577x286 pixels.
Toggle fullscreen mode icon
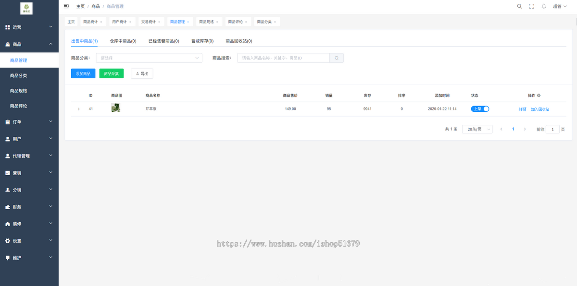[x=531, y=6]
